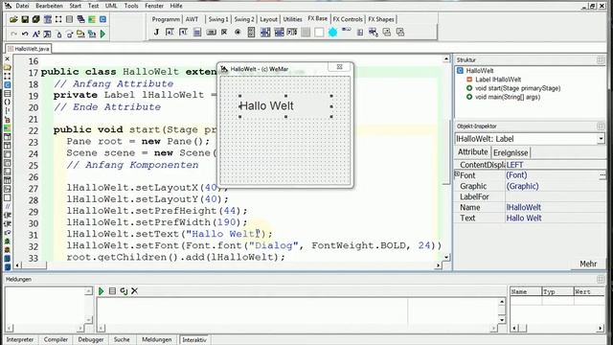613x345 pixels.
Task: Click the ContentDisplay value LEFT
Action: [514, 165]
